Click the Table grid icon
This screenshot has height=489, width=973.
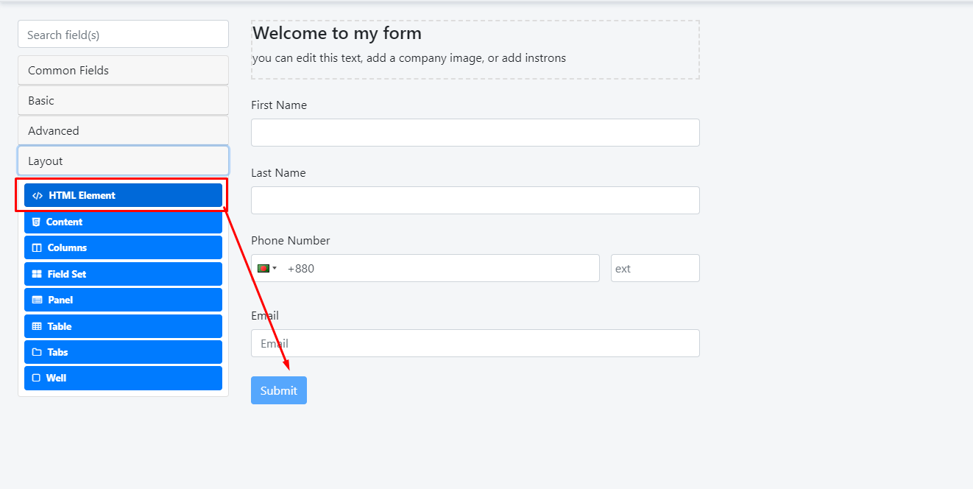pos(37,326)
